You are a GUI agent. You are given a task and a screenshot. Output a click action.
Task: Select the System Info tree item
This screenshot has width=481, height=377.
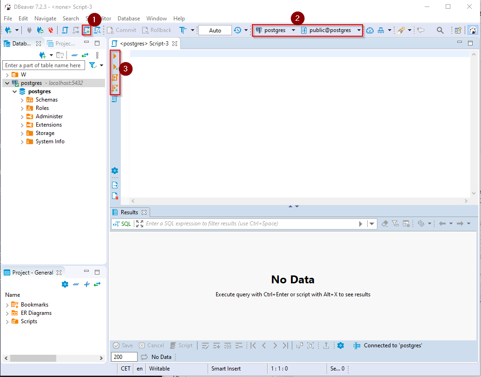(x=50, y=141)
